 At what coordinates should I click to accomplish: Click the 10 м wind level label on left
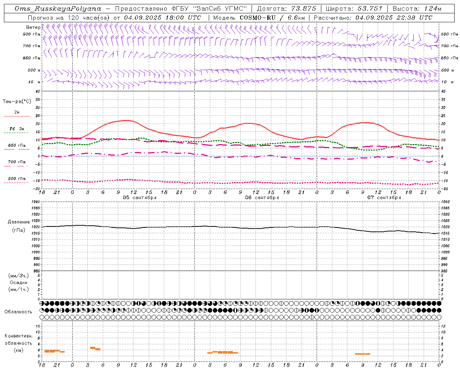point(34,82)
